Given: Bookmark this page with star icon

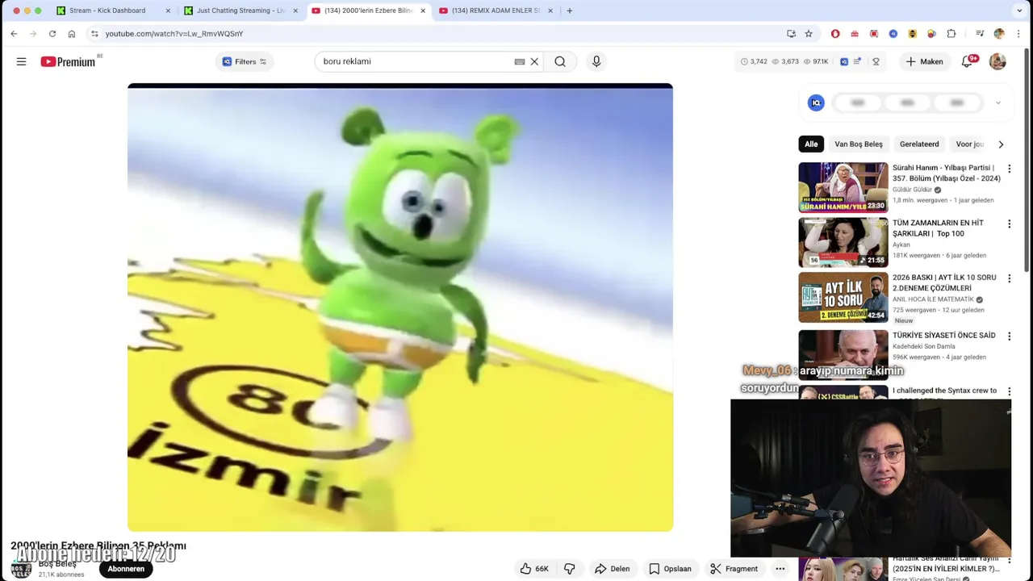Looking at the screenshot, I should point(809,34).
